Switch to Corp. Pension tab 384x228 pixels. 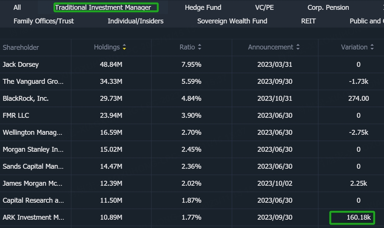point(328,8)
